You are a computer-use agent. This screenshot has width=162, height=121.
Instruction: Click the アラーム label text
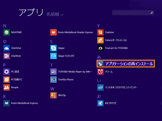click(109, 72)
